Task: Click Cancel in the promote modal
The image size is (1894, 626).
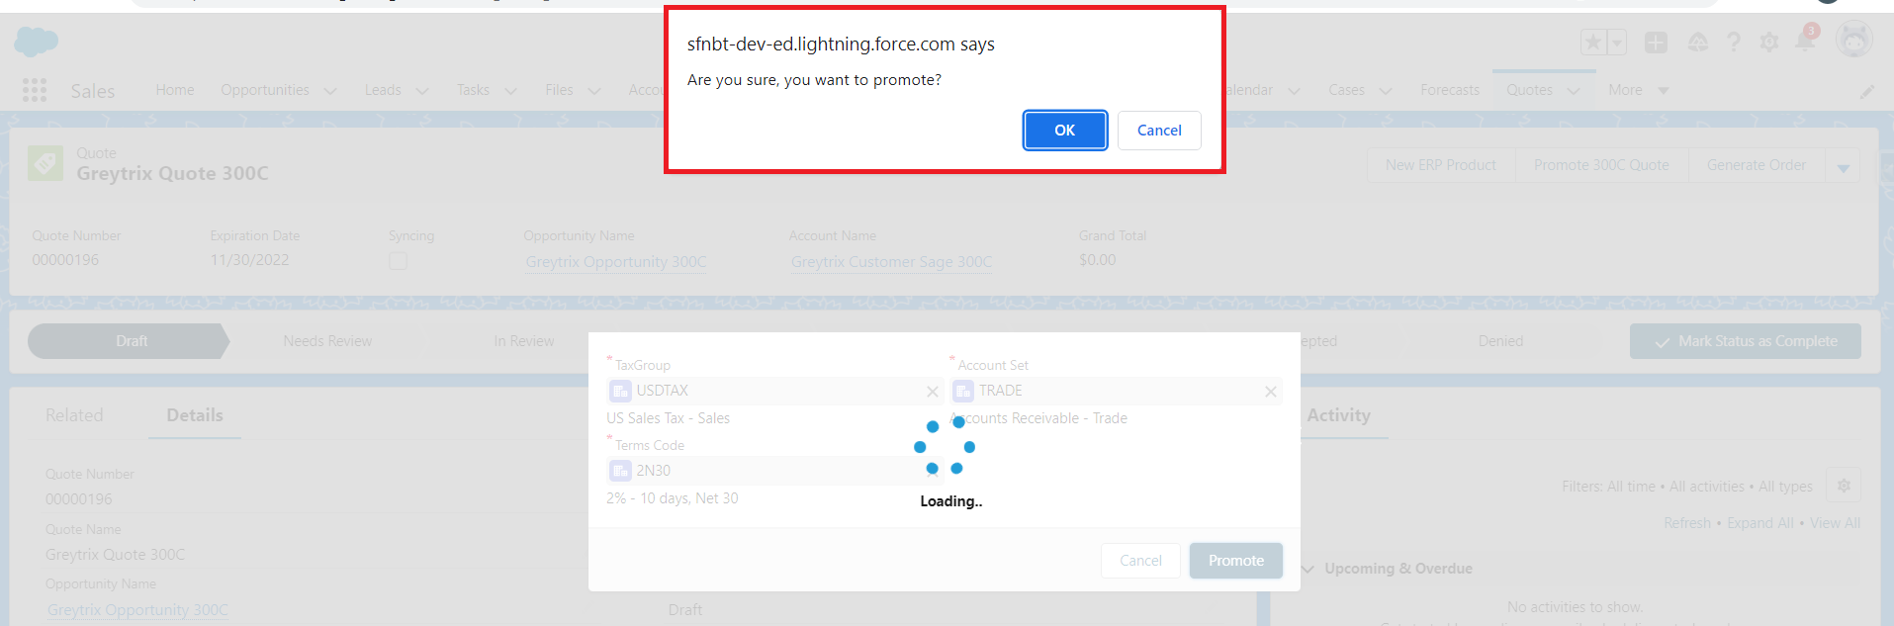Action: [x=1140, y=561]
